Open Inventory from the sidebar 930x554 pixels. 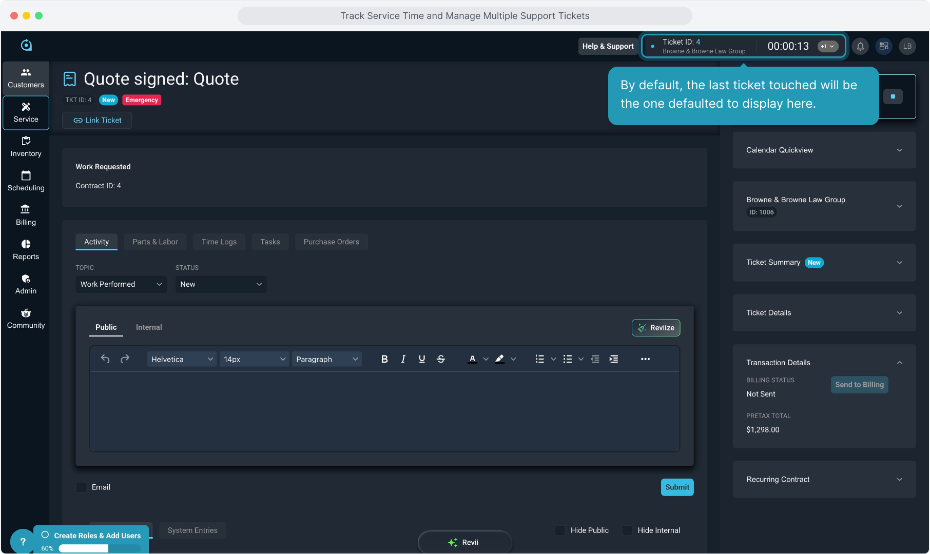tap(26, 147)
